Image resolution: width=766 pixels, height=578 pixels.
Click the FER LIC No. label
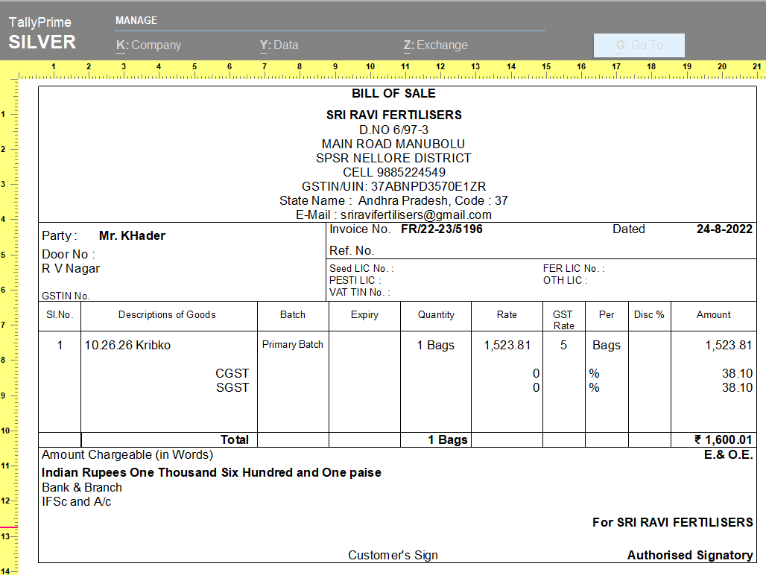point(574,268)
